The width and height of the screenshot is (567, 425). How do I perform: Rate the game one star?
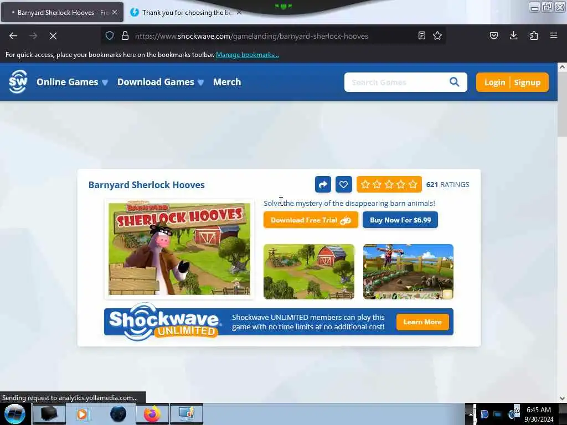coord(365,184)
